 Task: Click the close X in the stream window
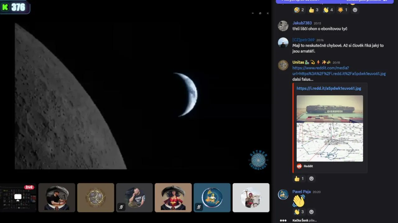(x=268, y=13)
